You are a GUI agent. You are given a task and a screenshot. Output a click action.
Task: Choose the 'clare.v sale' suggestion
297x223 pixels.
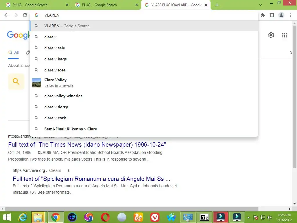[x=144, y=48]
